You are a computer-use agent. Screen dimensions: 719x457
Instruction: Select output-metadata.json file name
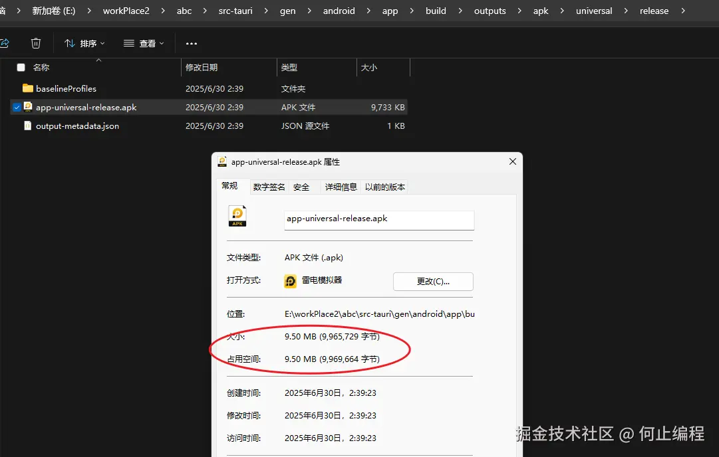78,126
